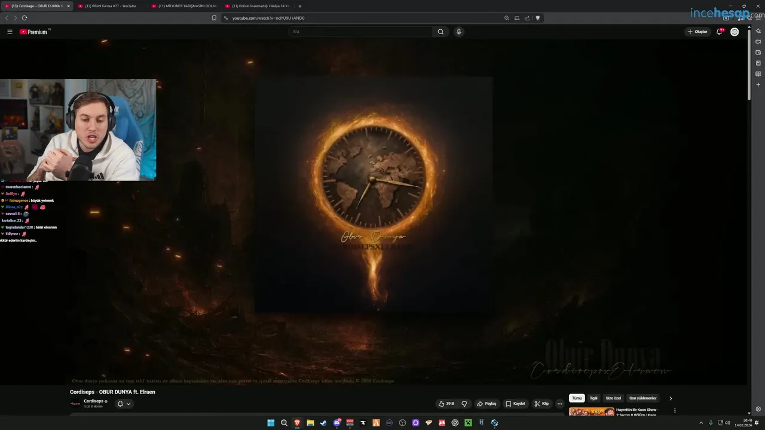This screenshot has height=430, width=765.
Task: Go back in browser history
Action: coord(7,18)
